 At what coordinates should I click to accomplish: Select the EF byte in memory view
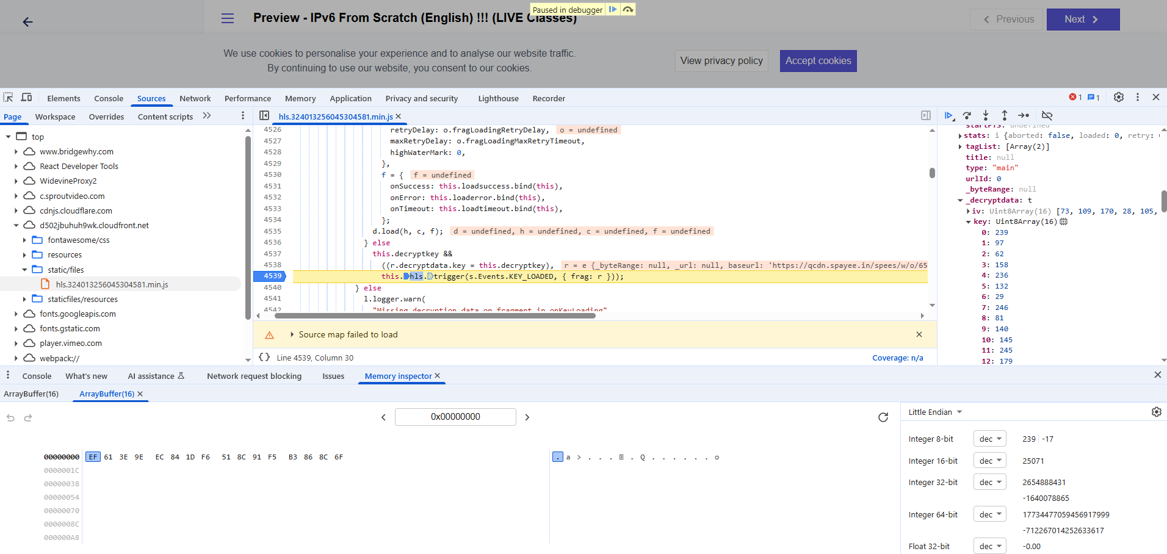pos(93,457)
